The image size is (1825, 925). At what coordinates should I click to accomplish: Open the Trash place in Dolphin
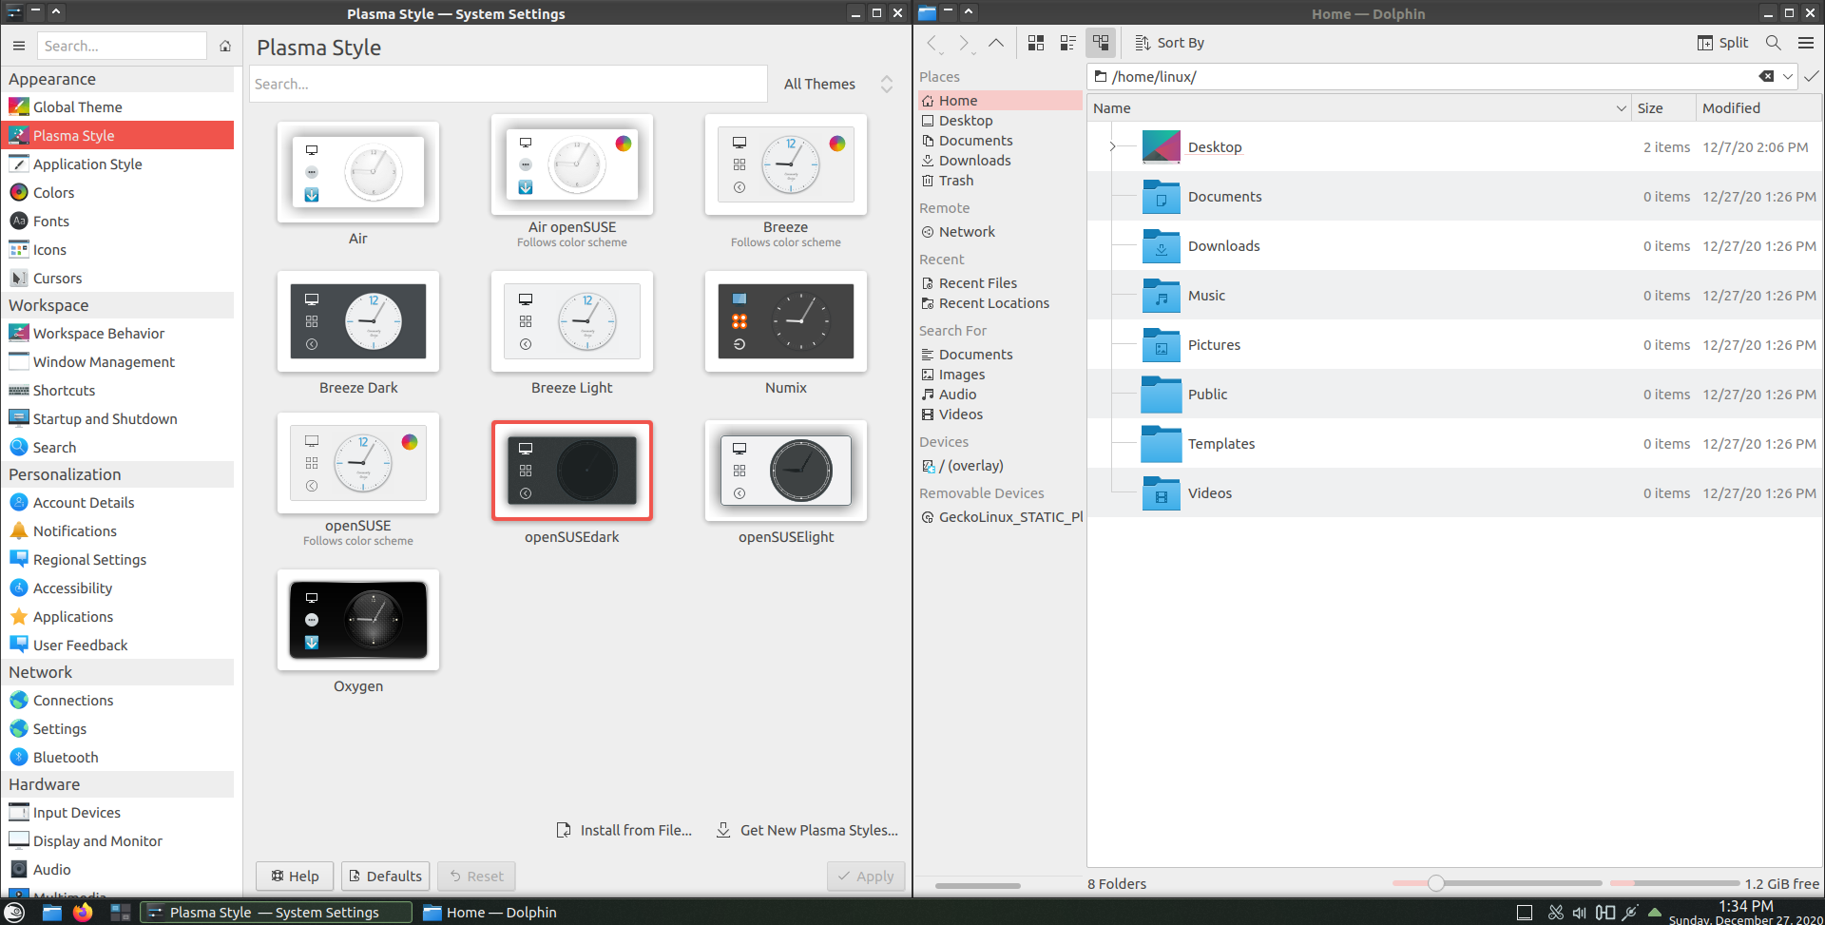coord(1000,181)
